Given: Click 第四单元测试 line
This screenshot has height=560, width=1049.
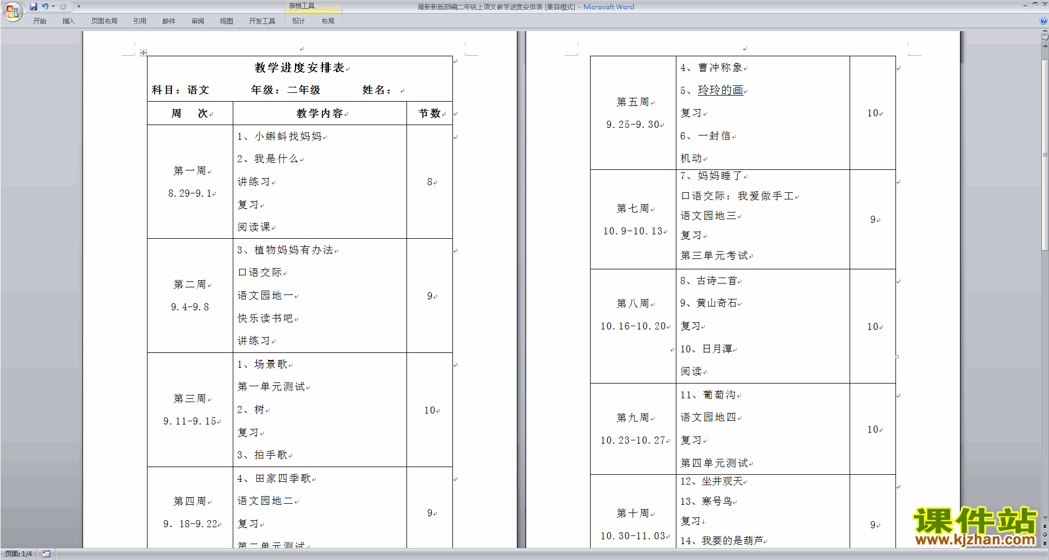Looking at the screenshot, I should [714, 463].
